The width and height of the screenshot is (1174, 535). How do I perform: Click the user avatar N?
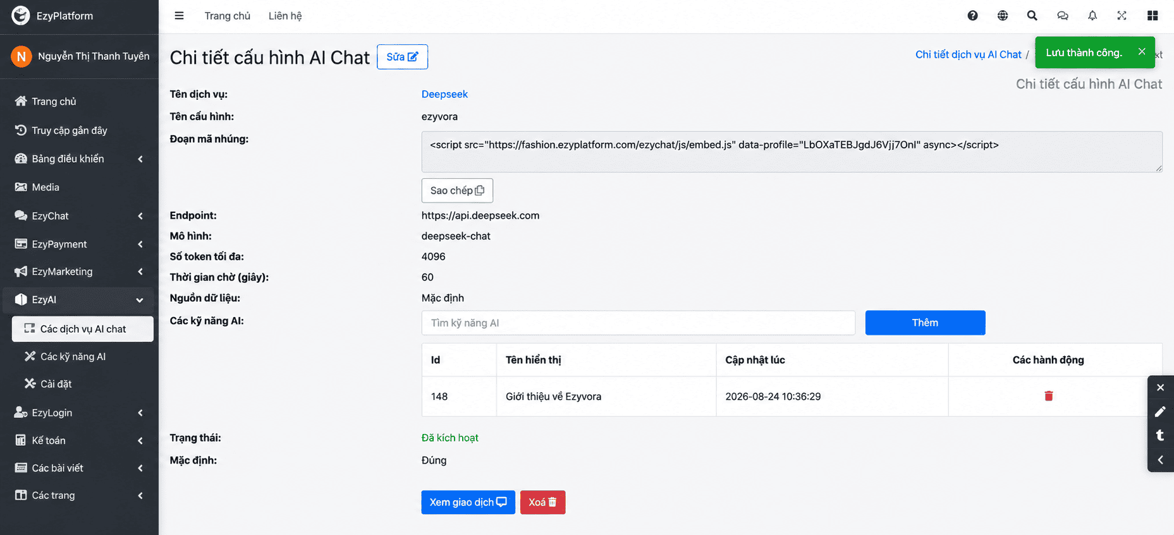[x=21, y=56]
